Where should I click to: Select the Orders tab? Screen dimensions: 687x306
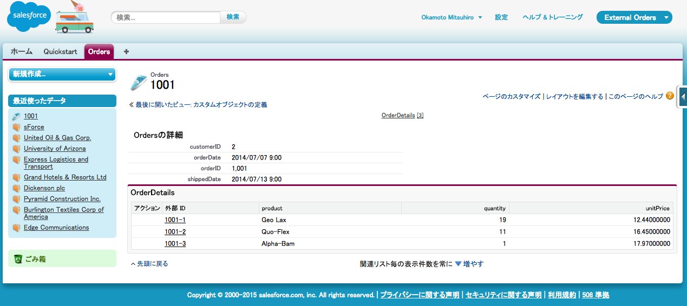99,52
